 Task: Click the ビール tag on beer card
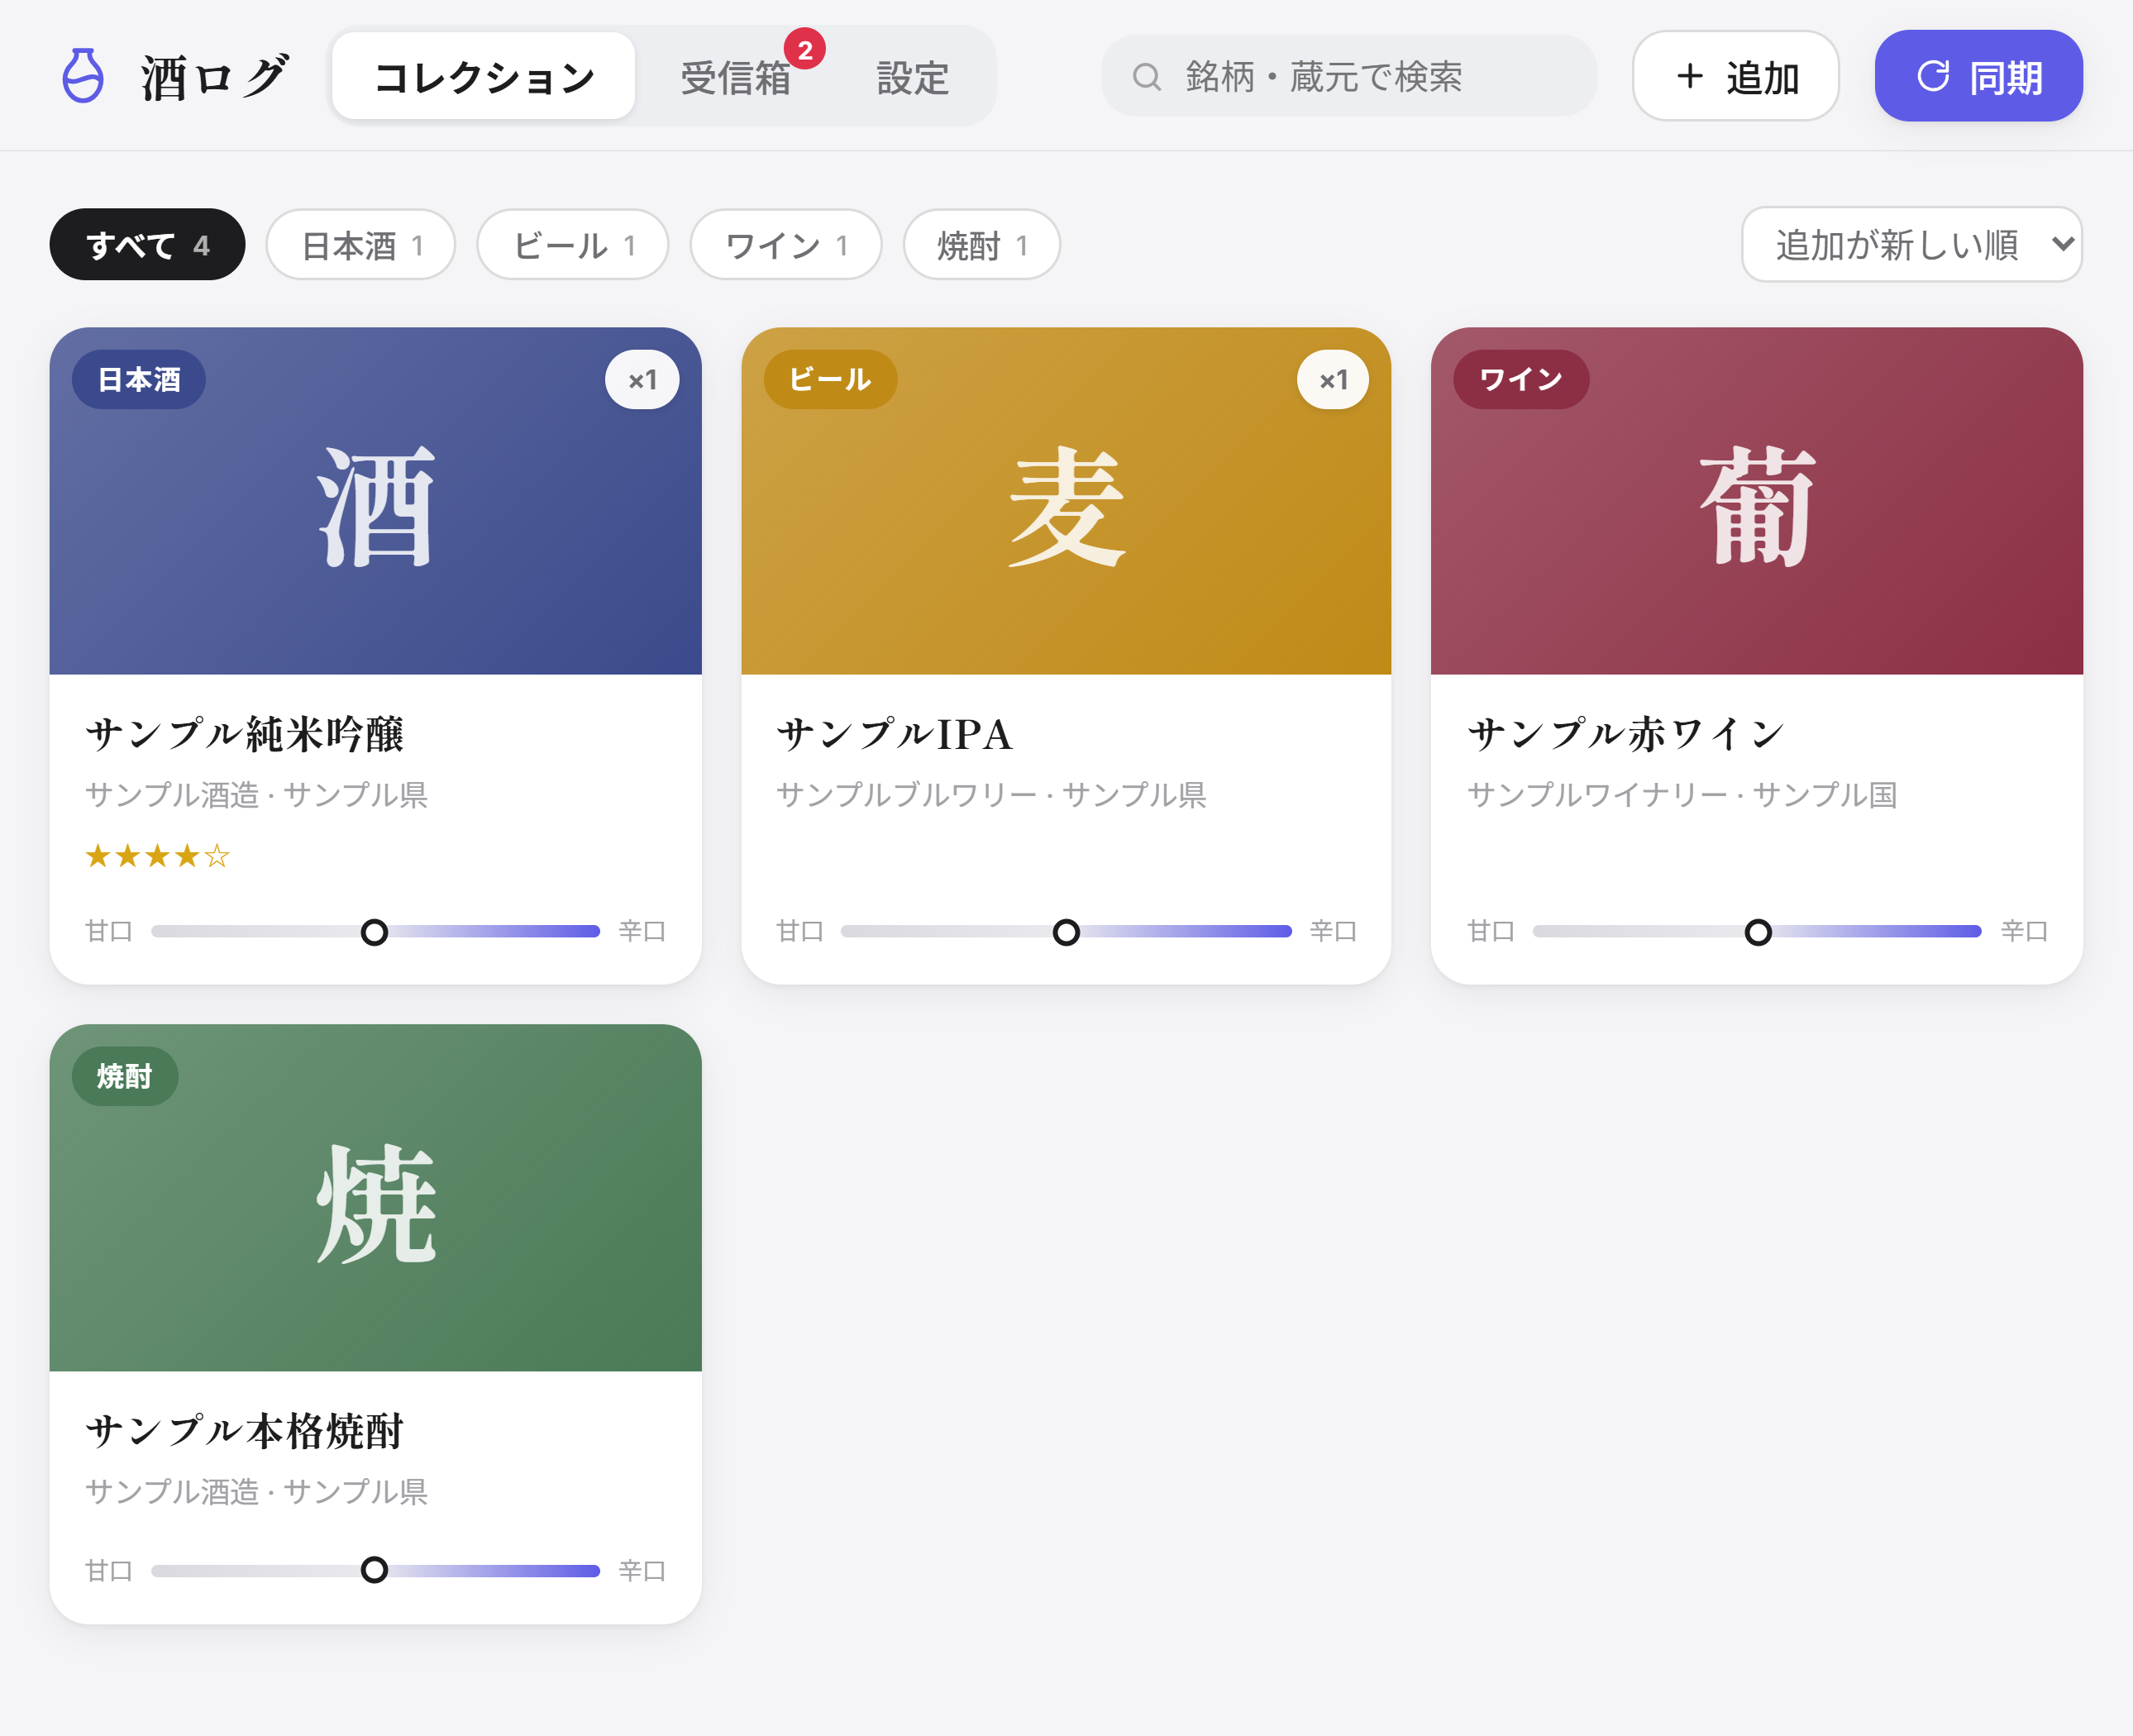pos(830,380)
